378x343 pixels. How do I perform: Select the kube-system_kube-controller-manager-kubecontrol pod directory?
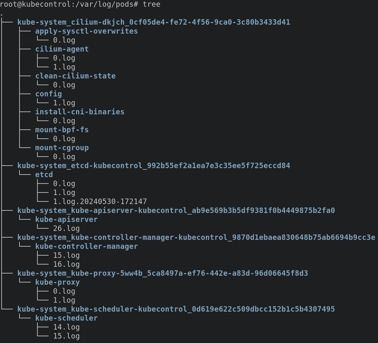[x=196, y=237]
